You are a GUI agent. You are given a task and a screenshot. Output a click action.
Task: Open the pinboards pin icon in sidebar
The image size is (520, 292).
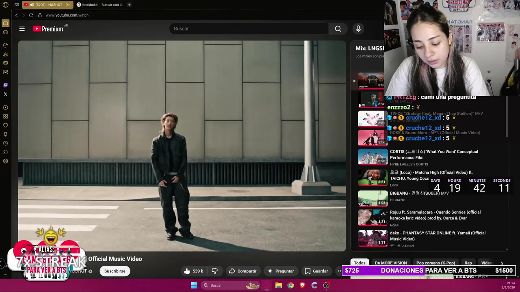[5, 134]
